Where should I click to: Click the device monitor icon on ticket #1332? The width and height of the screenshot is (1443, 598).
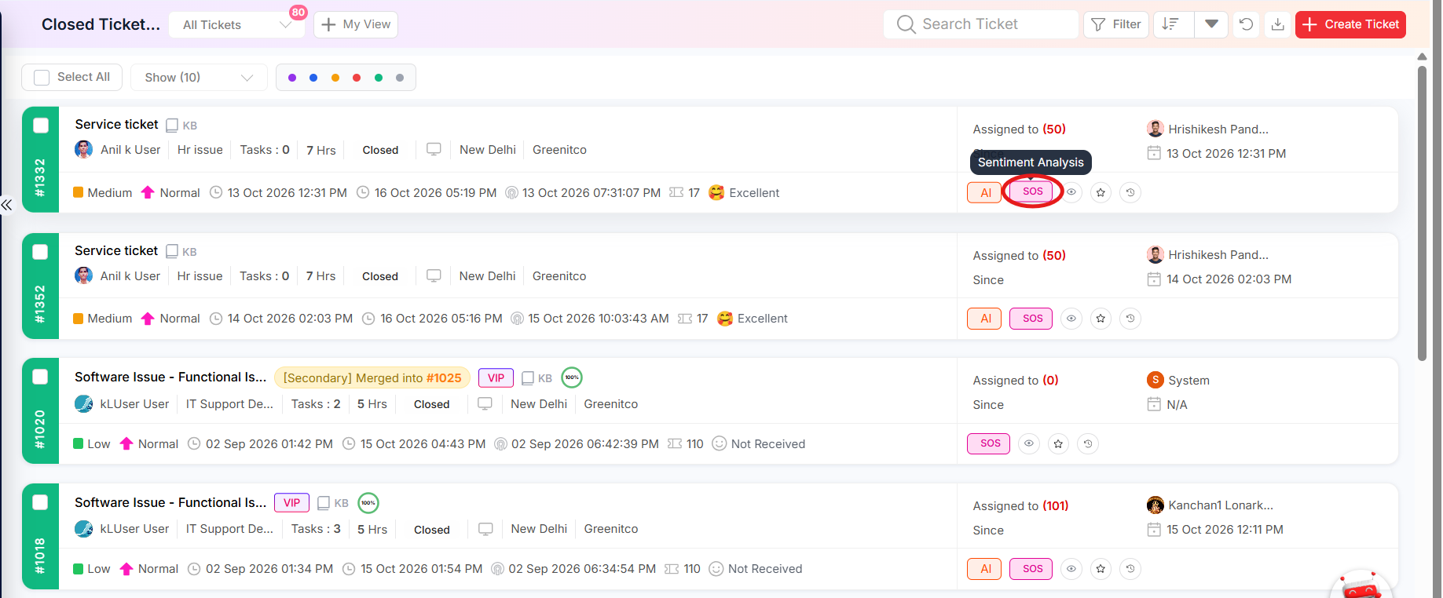[434, 149]
